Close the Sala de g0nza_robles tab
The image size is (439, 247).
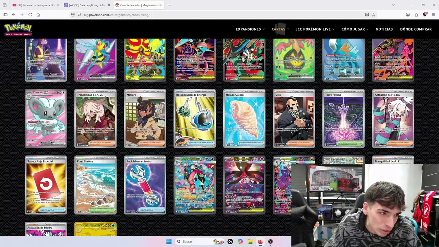pyautogui.click(x=109, y=5)
